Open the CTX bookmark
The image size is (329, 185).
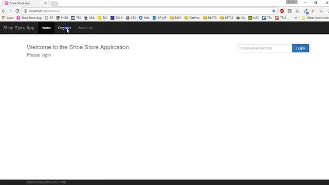(131, 18)
